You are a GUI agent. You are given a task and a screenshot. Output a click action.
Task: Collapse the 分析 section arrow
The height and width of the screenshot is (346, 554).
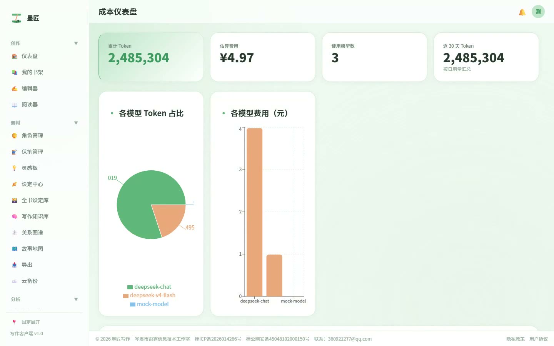(x=76, y=299)
